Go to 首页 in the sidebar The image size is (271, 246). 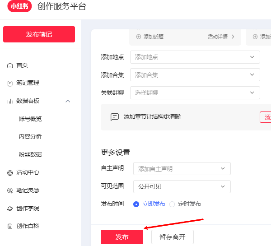[x=22, y=65]
